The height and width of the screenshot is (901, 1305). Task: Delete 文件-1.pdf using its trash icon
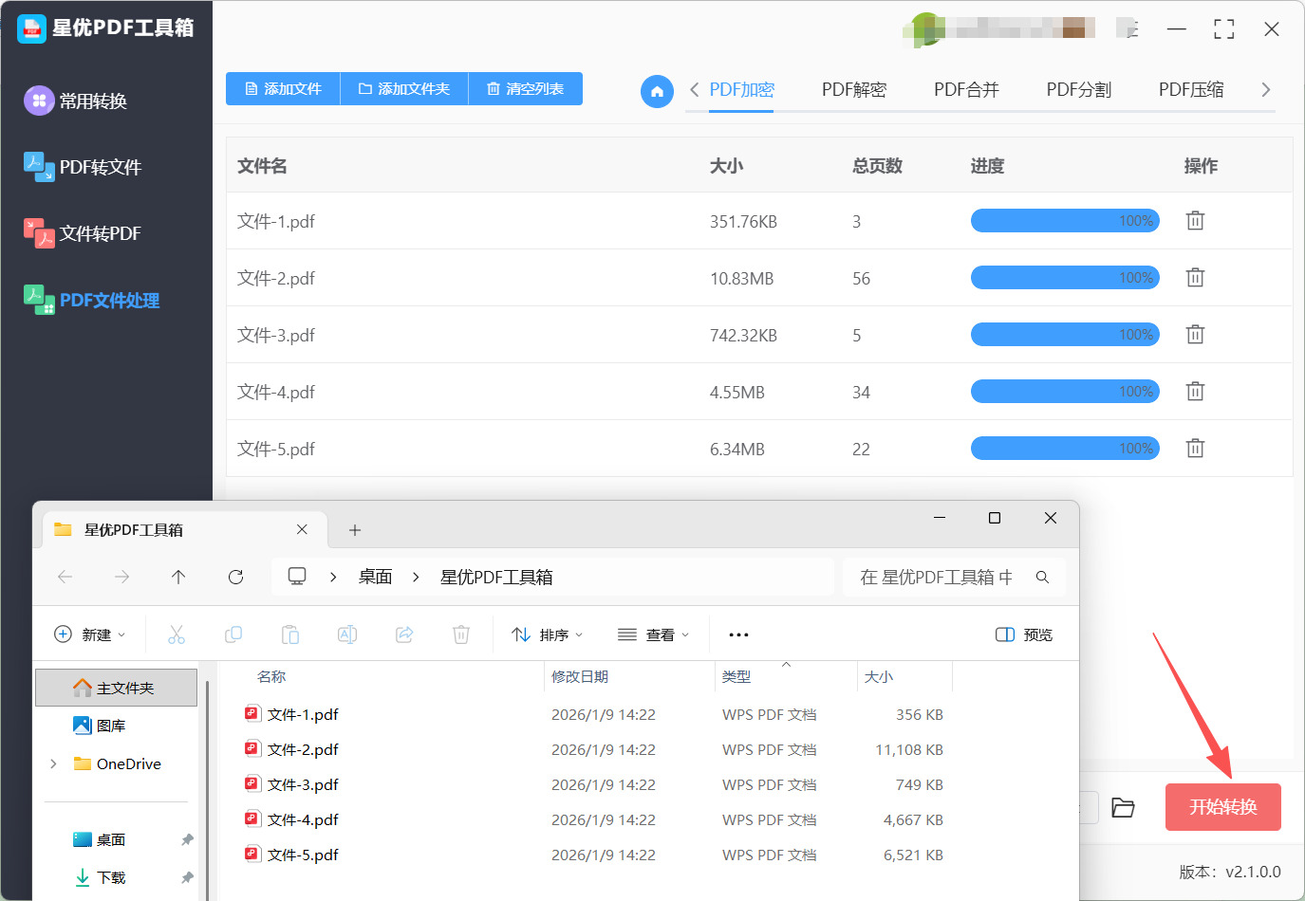pyautogui.click(x=1195, y=221)
